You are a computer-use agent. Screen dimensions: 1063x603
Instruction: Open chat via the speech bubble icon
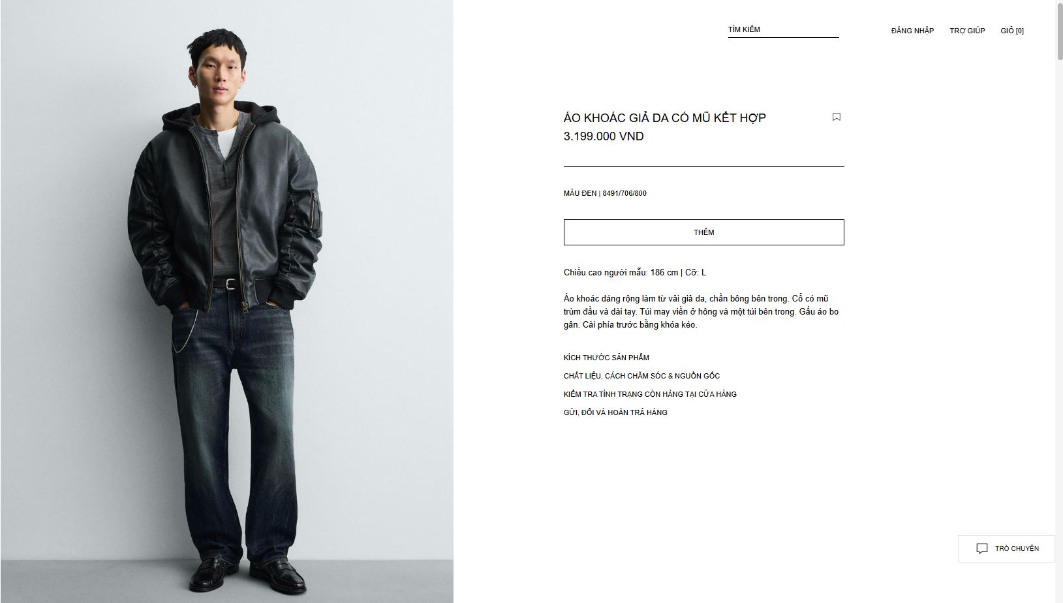(x=981, y=549)
